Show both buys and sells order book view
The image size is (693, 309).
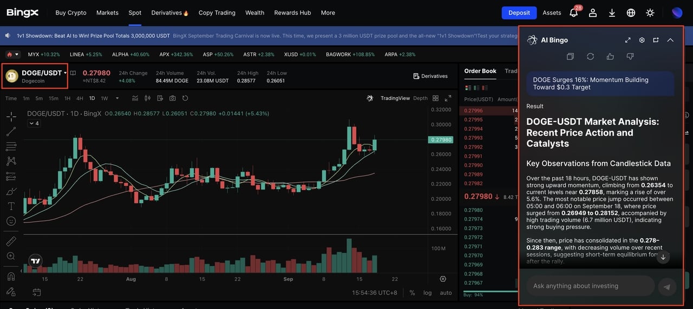468,88
